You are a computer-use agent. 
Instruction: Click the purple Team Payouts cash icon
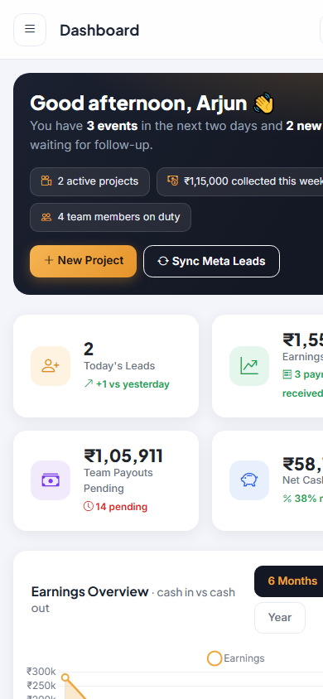coord(51,480)
